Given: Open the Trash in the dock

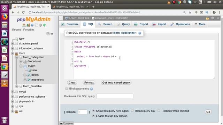Looking at the screenshot, I should (5, 120).
